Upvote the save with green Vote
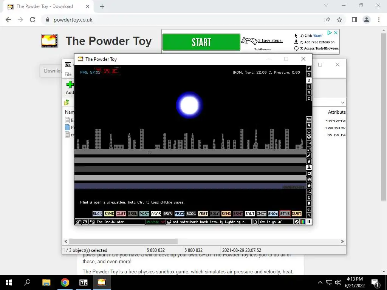This screenshot has height=290, width=387. 153,222
